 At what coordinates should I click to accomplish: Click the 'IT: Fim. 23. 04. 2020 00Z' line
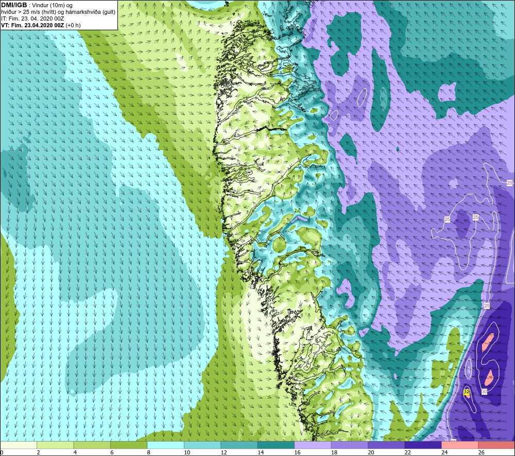32,19
